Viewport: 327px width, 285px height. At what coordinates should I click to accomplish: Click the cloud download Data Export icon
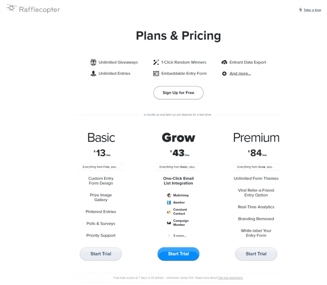point(224,62)
